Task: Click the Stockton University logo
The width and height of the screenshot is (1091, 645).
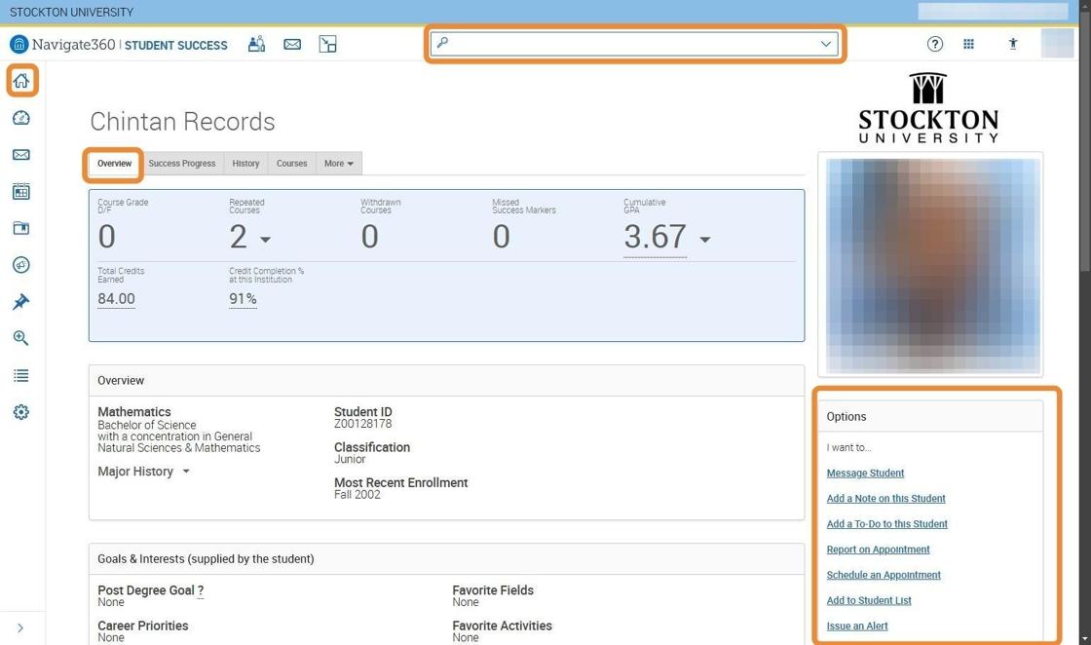Action: pyautogui.click(x=928, y=108)
